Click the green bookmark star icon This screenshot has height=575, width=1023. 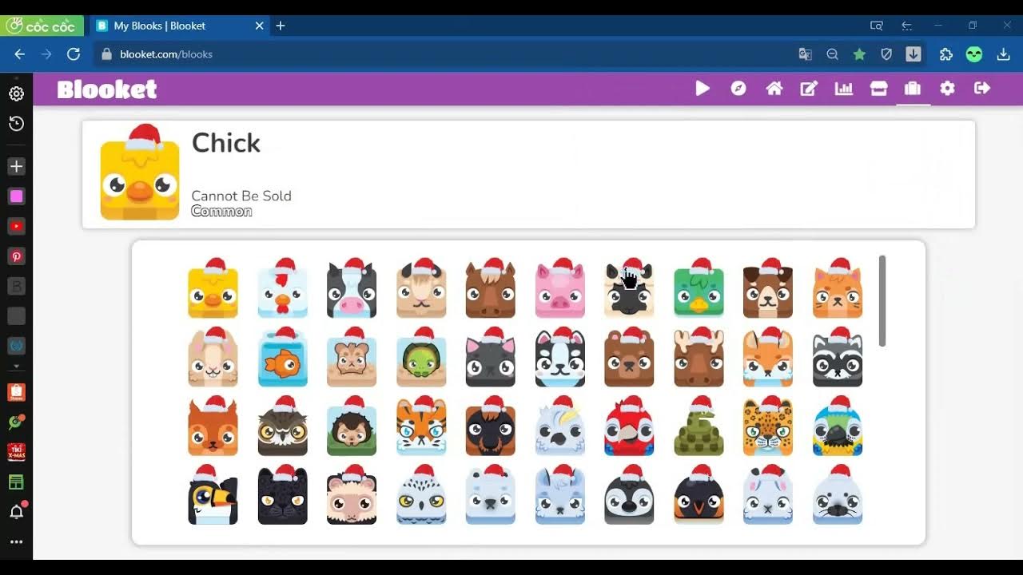(x=859, y=54)
